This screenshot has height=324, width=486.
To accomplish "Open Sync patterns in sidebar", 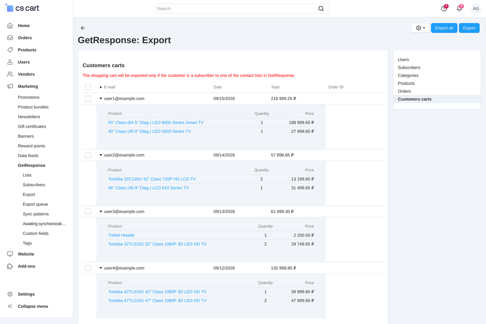I will tap(36, 214).
